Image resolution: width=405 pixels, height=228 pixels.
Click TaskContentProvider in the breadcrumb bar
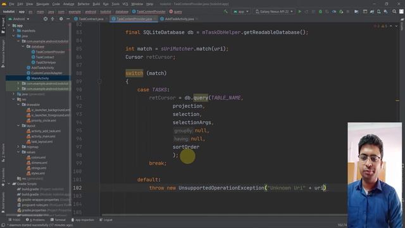click(149, 11)
